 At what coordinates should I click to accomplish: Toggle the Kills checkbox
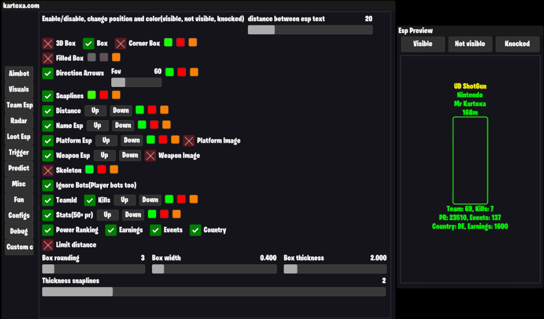click(90, 200)
